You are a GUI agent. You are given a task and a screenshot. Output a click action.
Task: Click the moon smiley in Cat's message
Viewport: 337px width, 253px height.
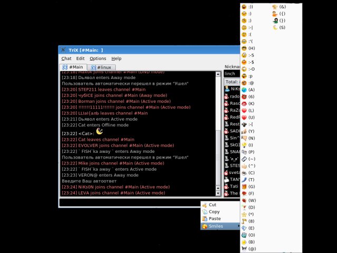pos(100,131)
